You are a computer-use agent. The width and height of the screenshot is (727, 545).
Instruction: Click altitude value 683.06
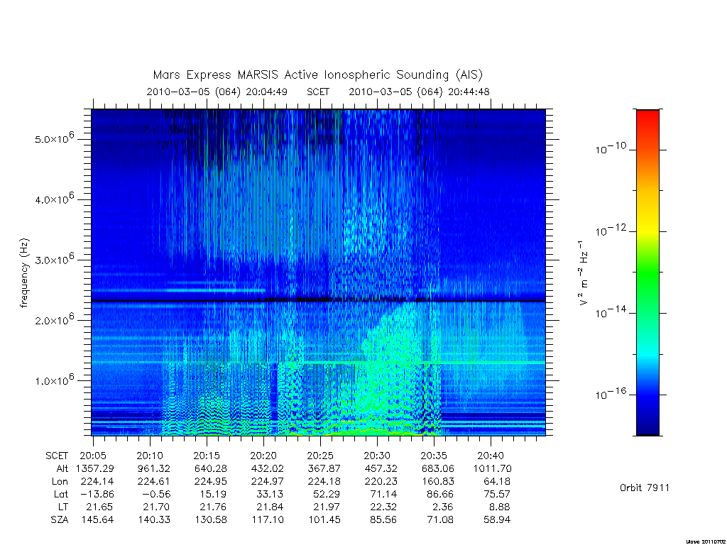[437, 468]
